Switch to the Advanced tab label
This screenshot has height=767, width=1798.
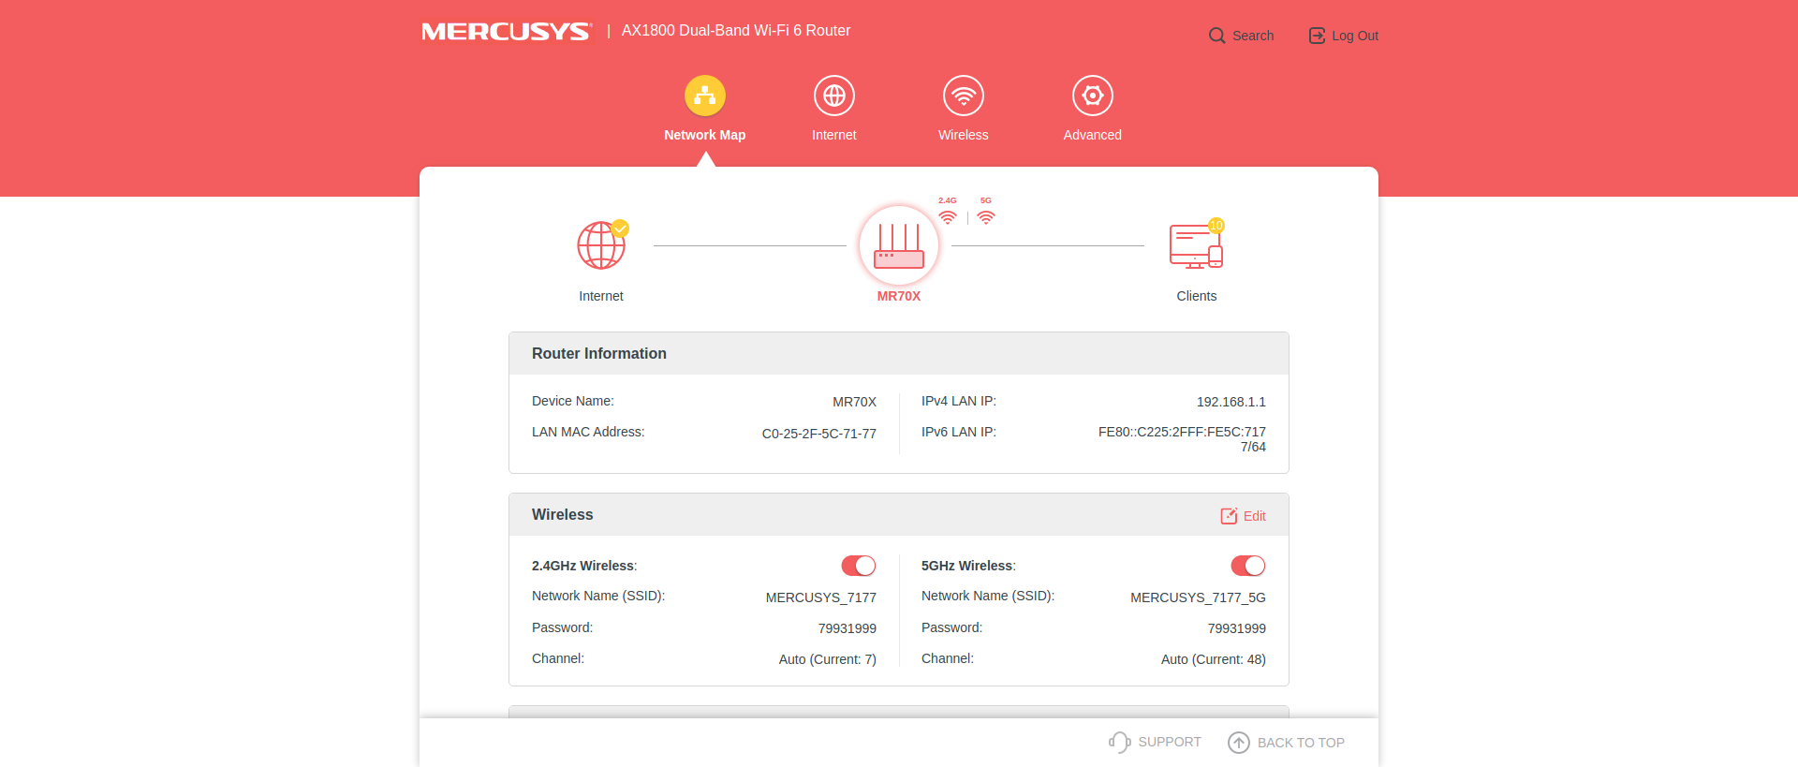pos(1092,135)
